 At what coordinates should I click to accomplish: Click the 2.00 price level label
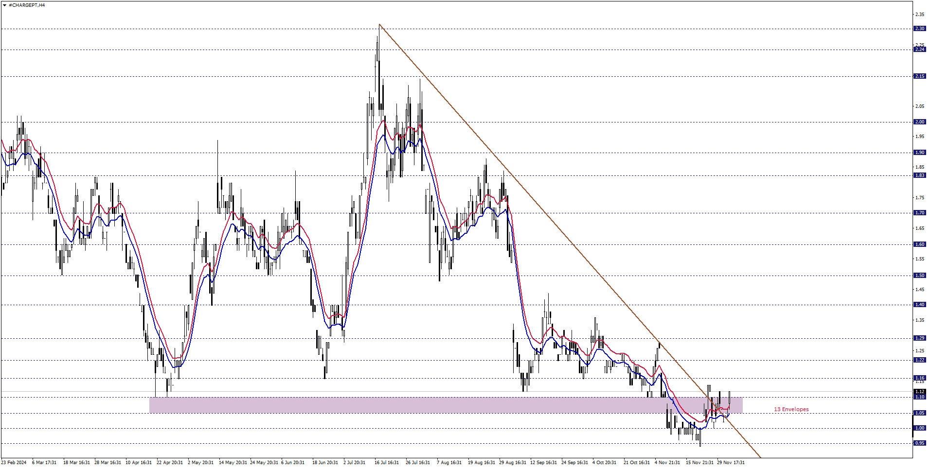point(919,122)
